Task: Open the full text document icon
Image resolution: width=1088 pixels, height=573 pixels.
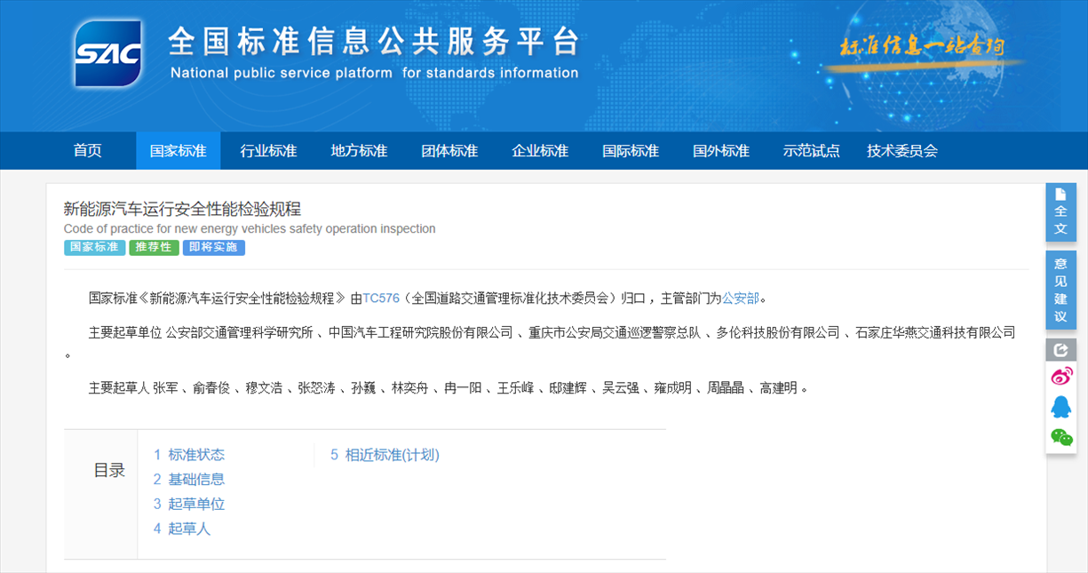Action: [1060, 211]
